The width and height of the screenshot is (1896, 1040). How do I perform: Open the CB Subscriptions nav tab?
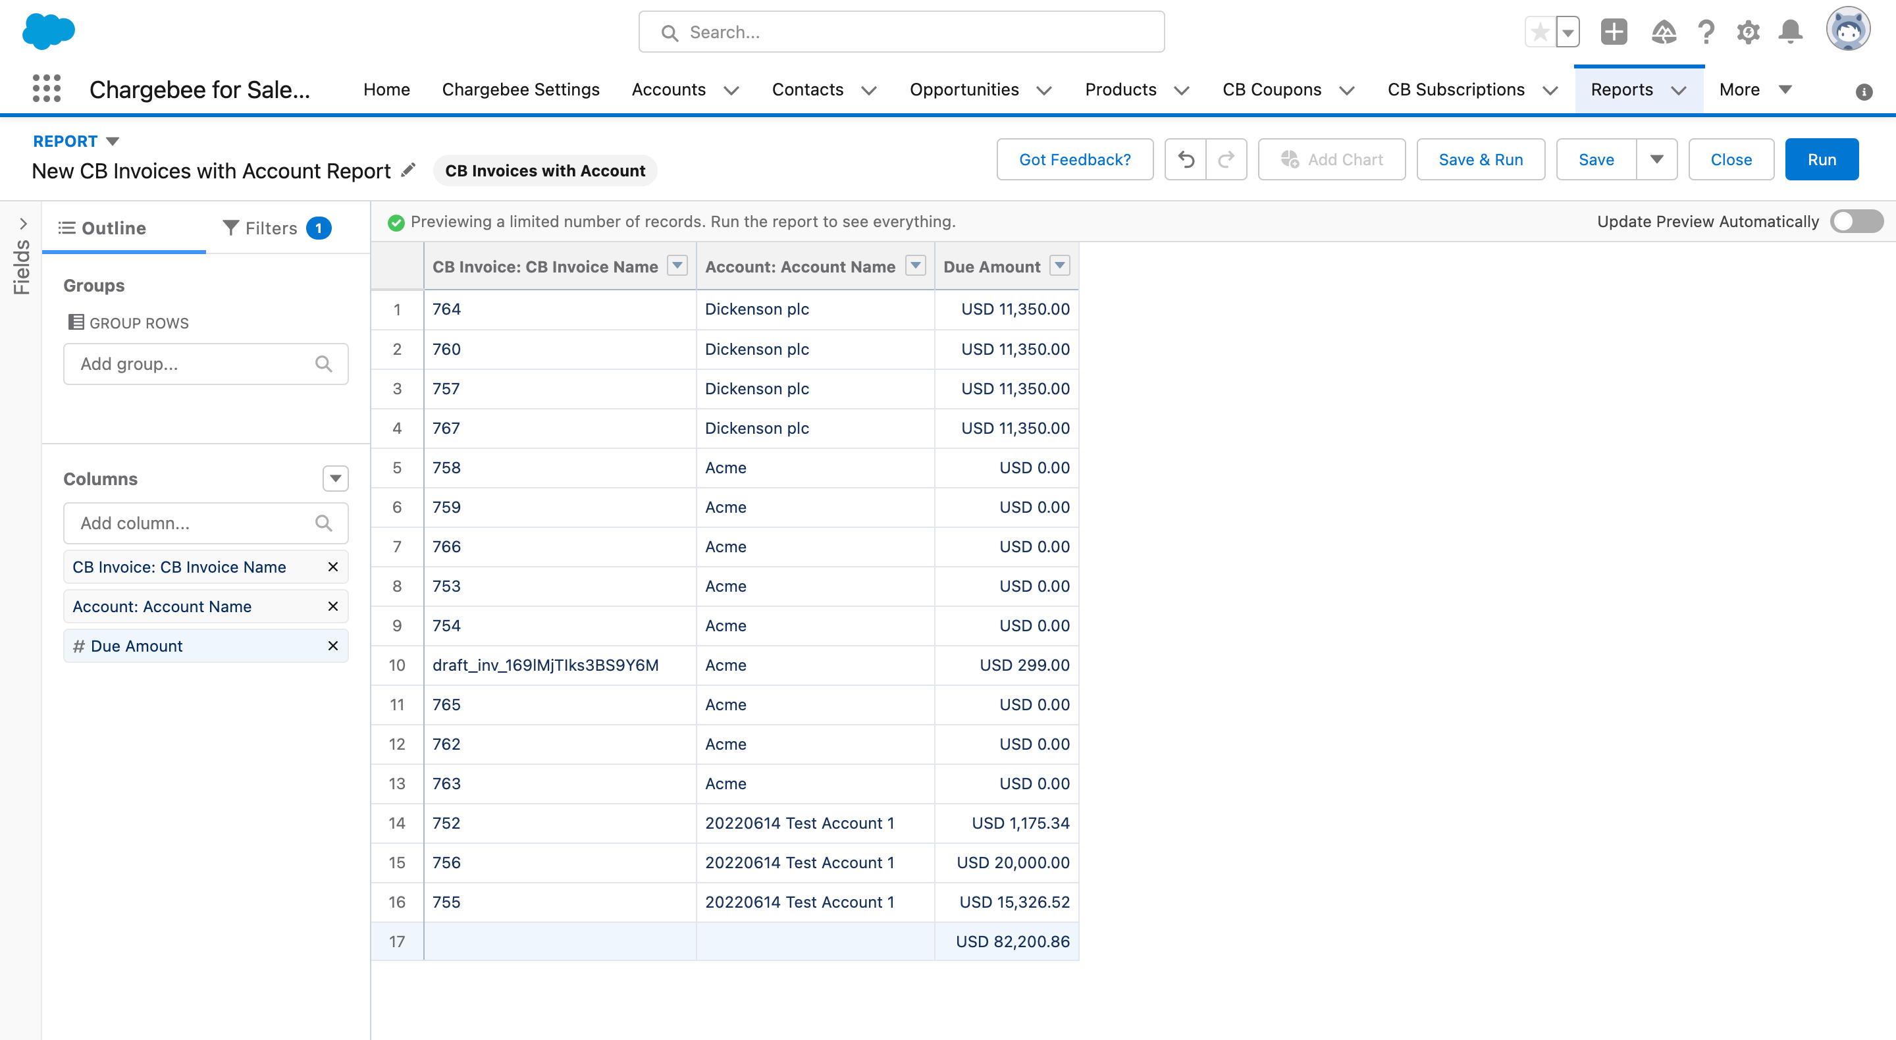[1455, 89]
